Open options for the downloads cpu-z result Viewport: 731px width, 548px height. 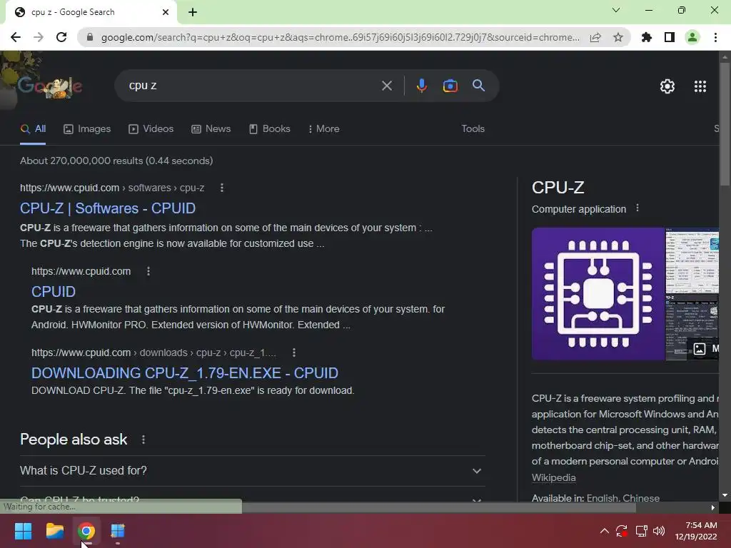pos(293,352)
